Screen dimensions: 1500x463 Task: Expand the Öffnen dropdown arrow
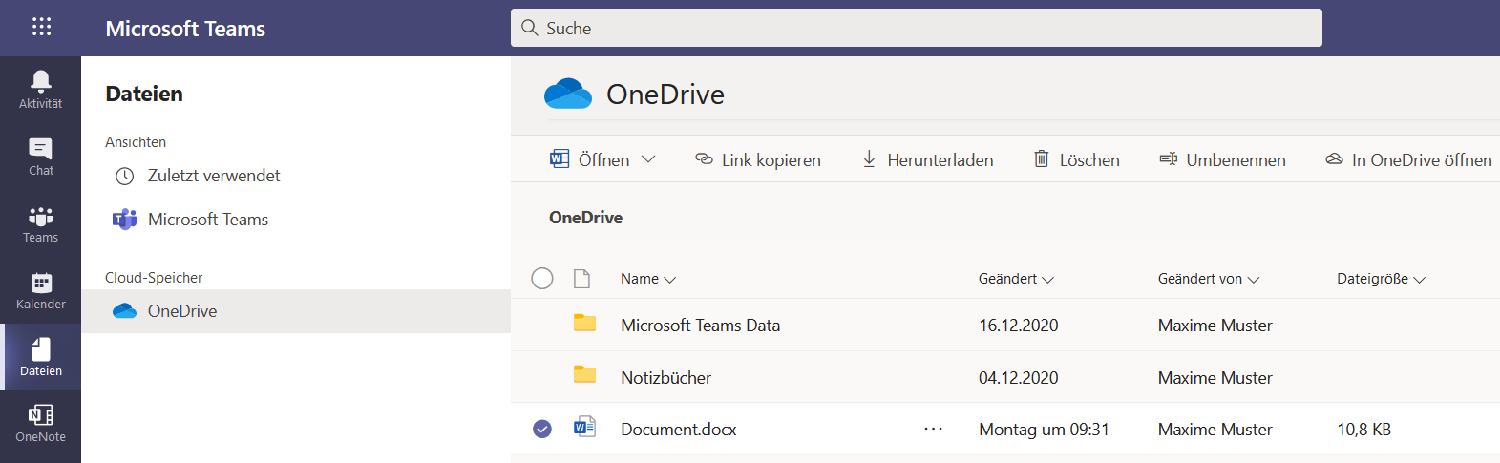[x=648, y=159]
